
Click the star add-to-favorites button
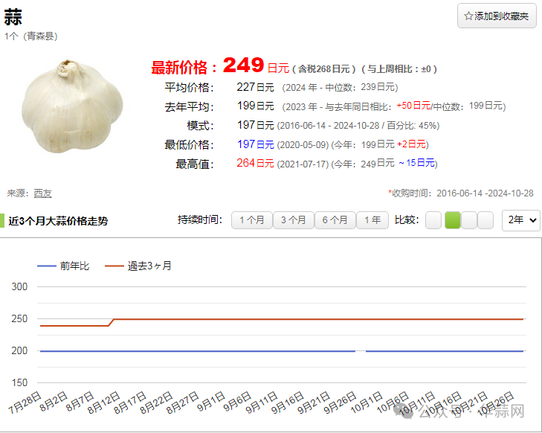pyautogui.click(x=496, y=16)
